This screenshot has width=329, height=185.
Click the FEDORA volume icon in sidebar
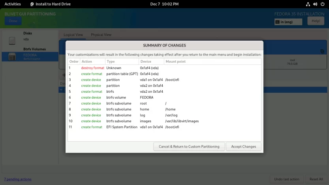(12, 57)
